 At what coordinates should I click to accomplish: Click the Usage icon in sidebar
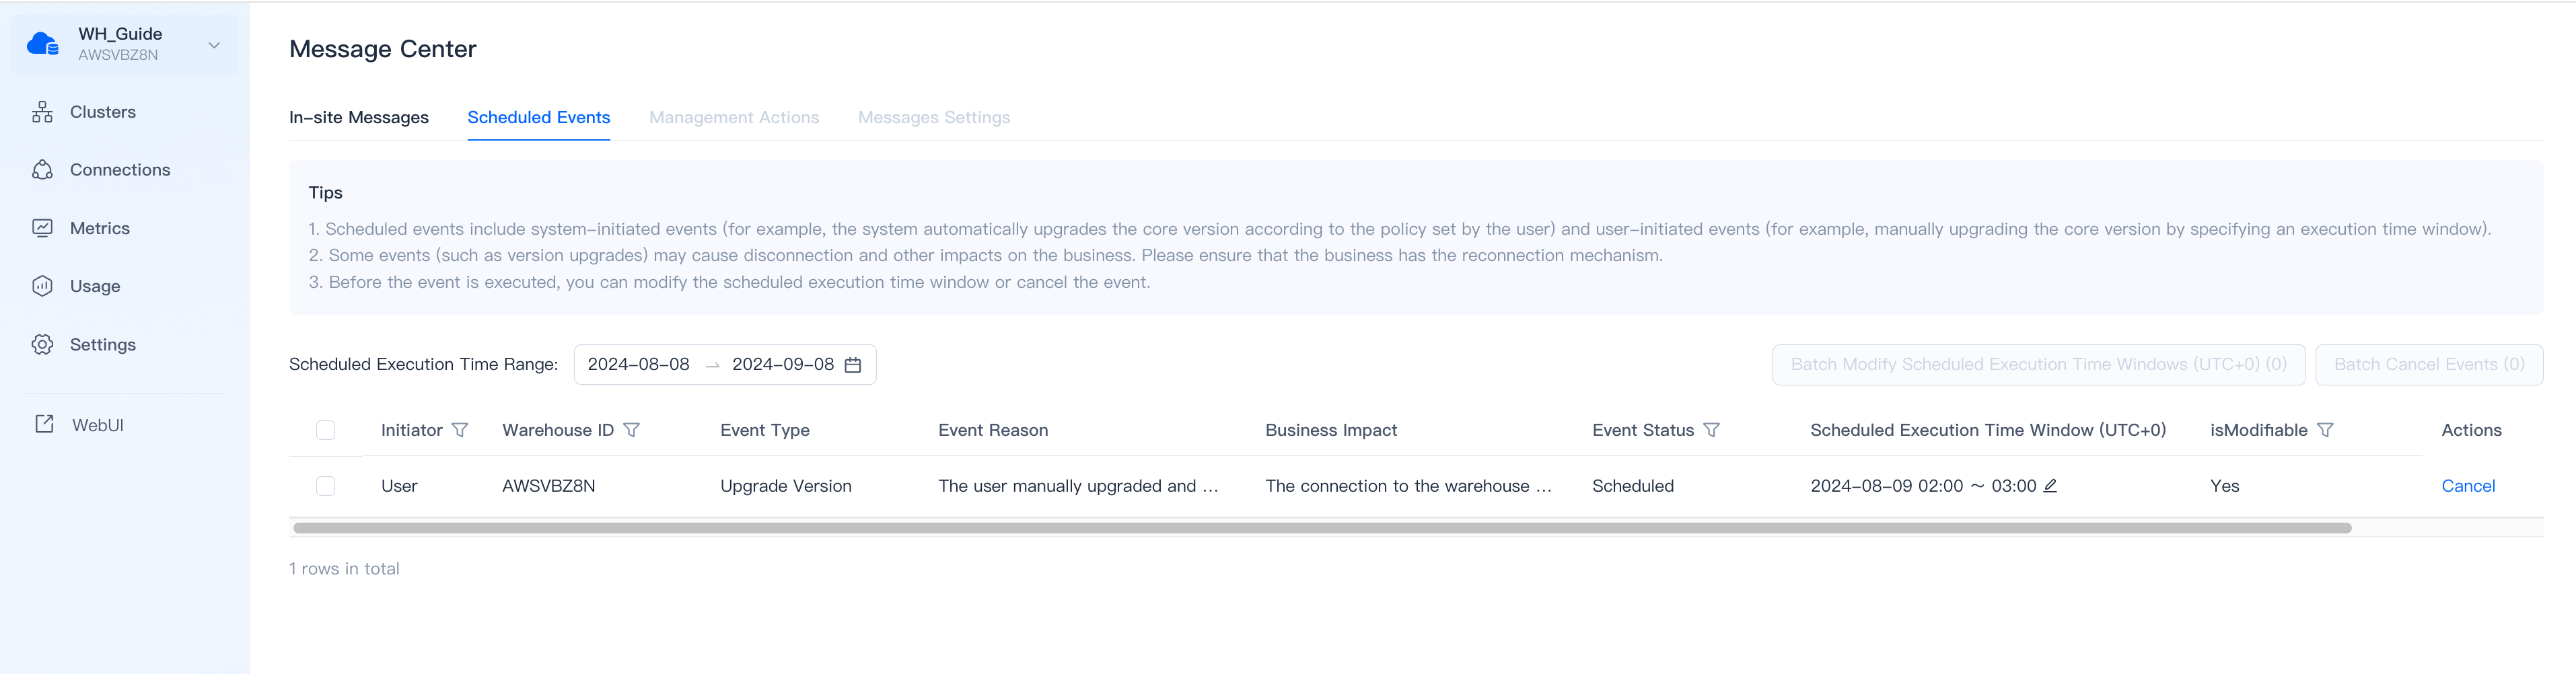[42, 286]
